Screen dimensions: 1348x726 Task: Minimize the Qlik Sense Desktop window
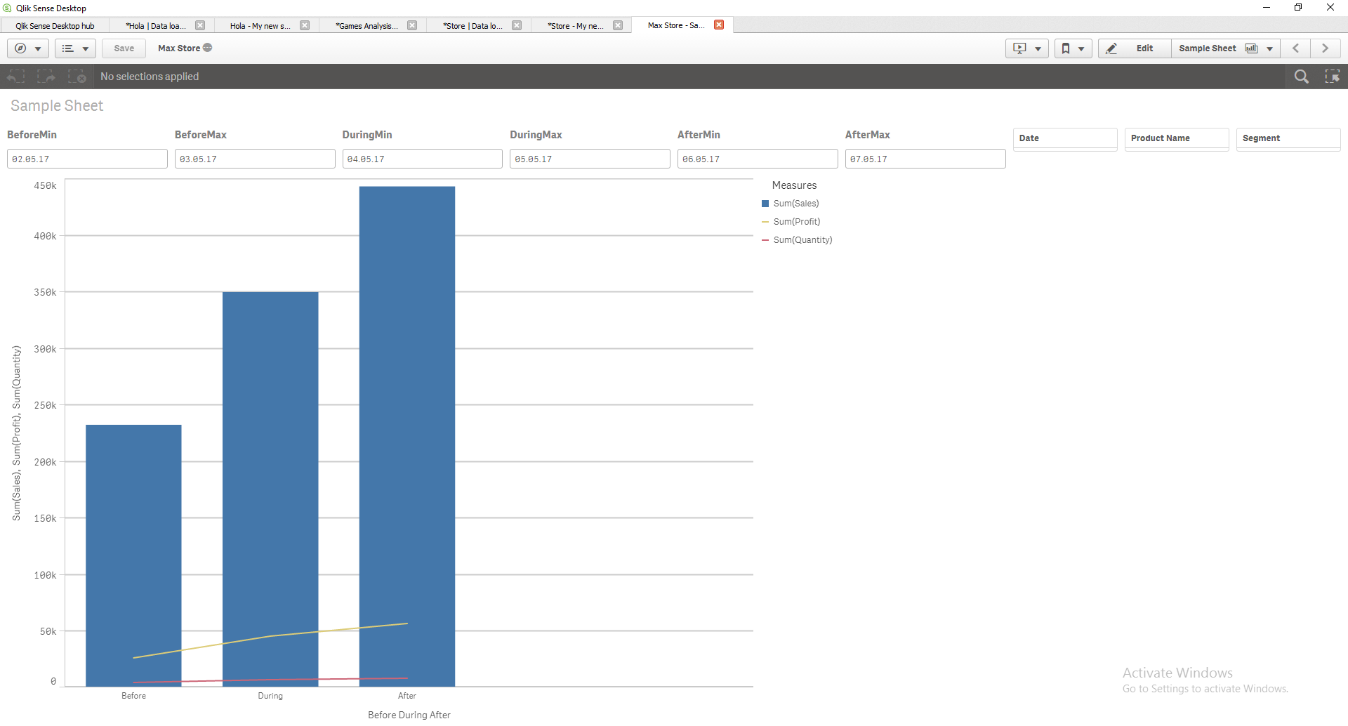1267,8
